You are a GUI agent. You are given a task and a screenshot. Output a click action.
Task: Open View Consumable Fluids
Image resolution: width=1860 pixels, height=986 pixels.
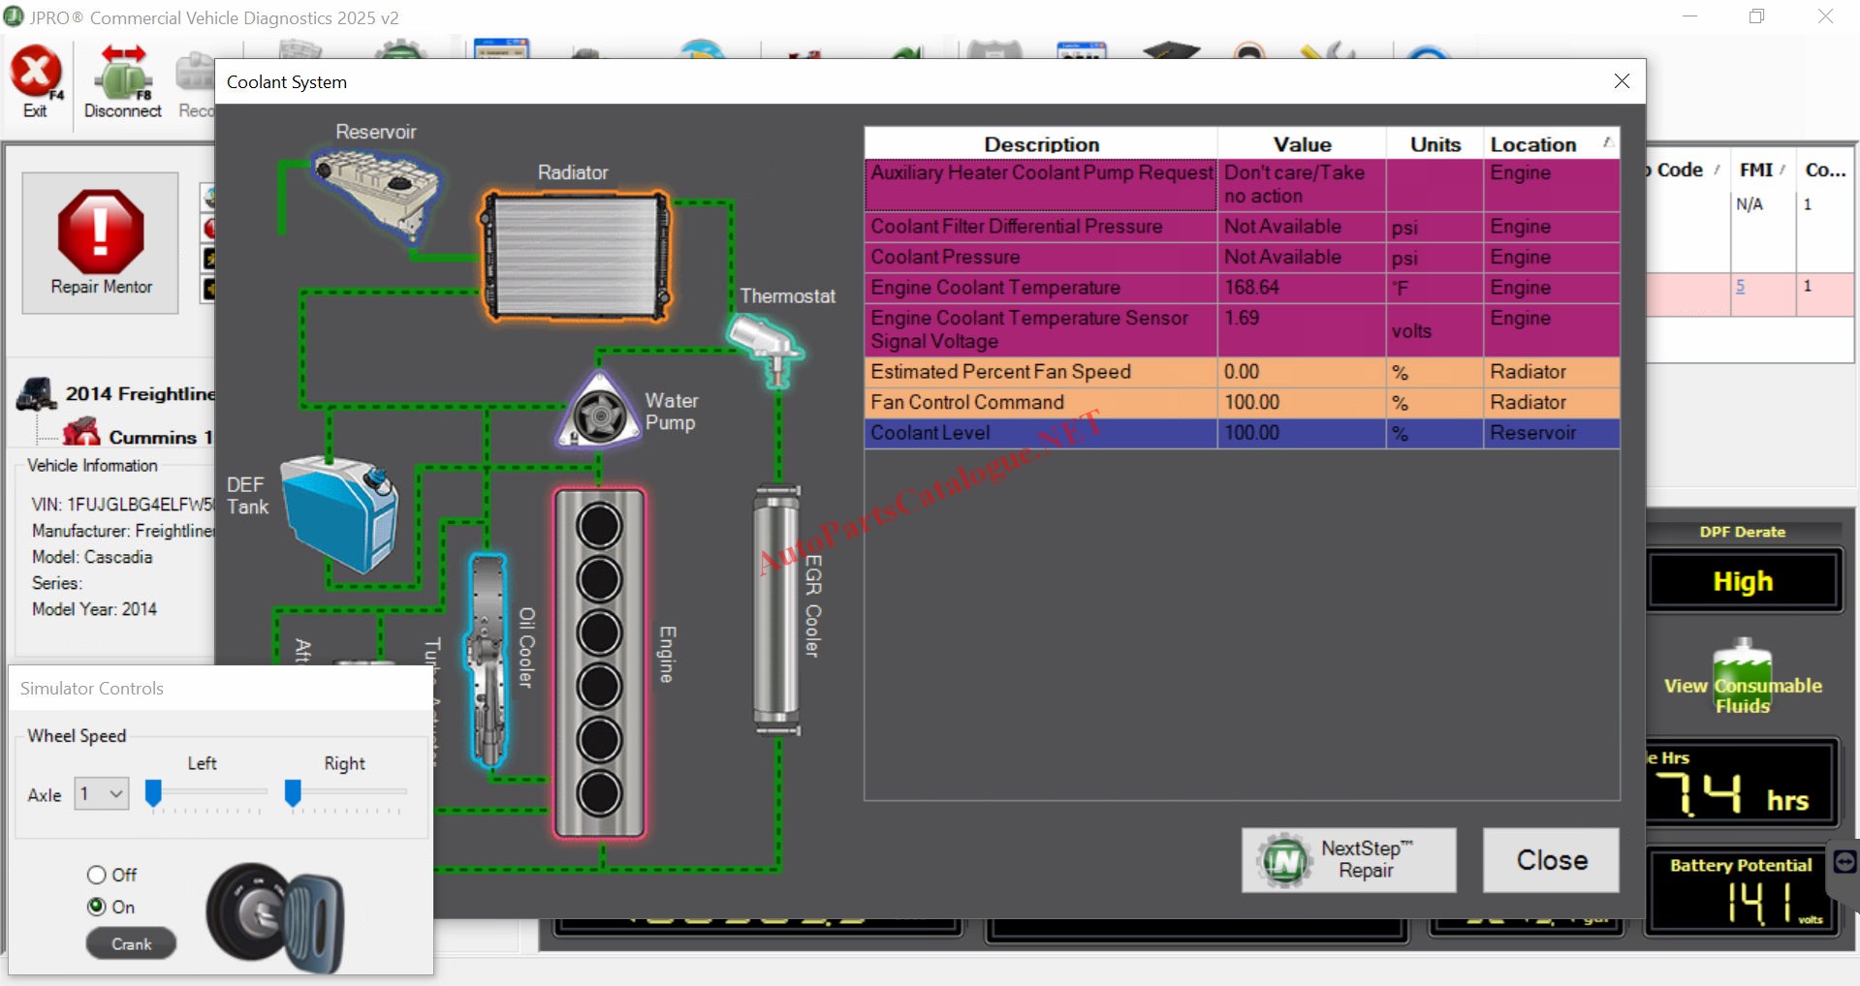[x=1742, y=678]
